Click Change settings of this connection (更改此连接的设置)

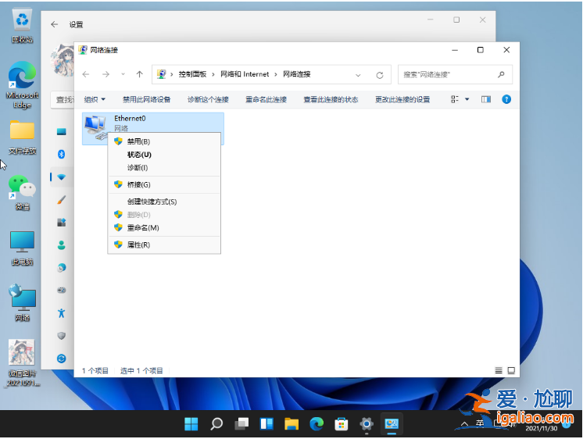pyautogui.click(x=402, y=100)
